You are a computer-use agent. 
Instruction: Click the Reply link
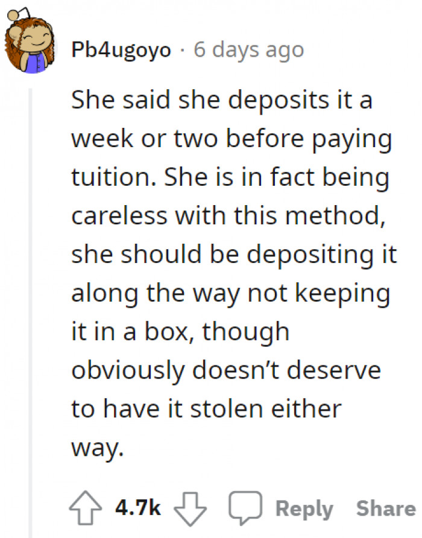pyautogui.click(x=304, y=508)
